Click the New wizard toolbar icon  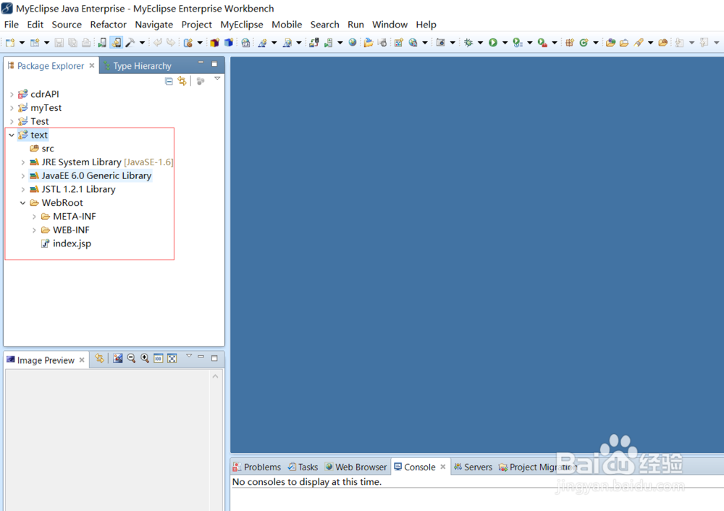tap(10, 43)
